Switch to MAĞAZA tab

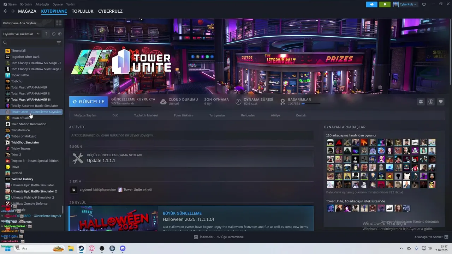coord(27,11)
